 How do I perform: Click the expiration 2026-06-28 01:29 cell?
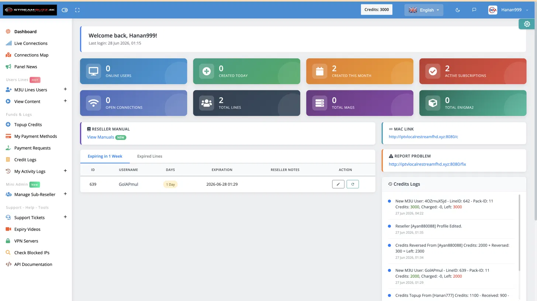point(222,184)
